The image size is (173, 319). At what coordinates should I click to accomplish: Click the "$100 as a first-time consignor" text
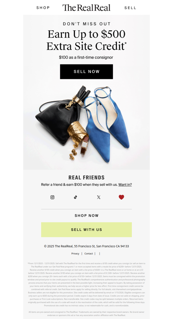pyautogui.click(x=86, y=57)
